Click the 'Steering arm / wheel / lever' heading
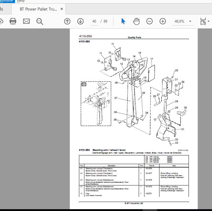Viewport: 212px width, 211px height. tap(109, 150)
